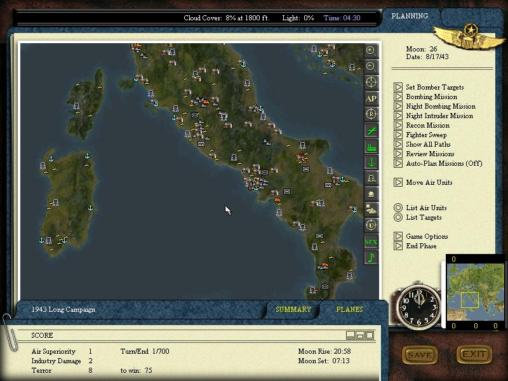The image size is (508, 381).
Task: Select the List Targets radio option
Action: (x=418, y=217)
